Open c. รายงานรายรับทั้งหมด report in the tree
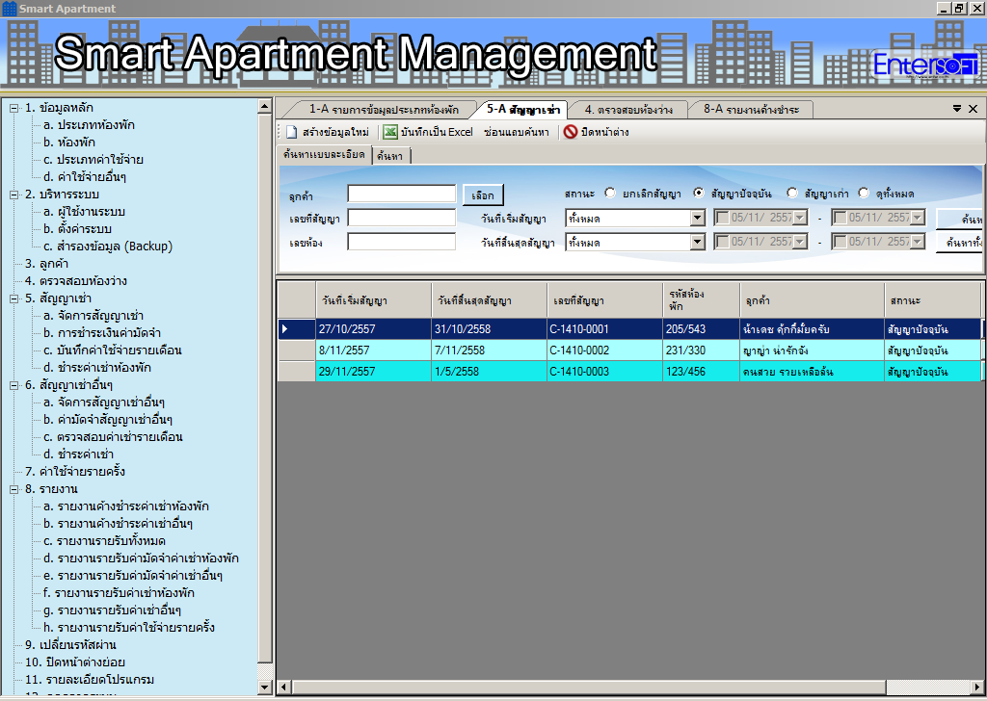 (104, 541)
